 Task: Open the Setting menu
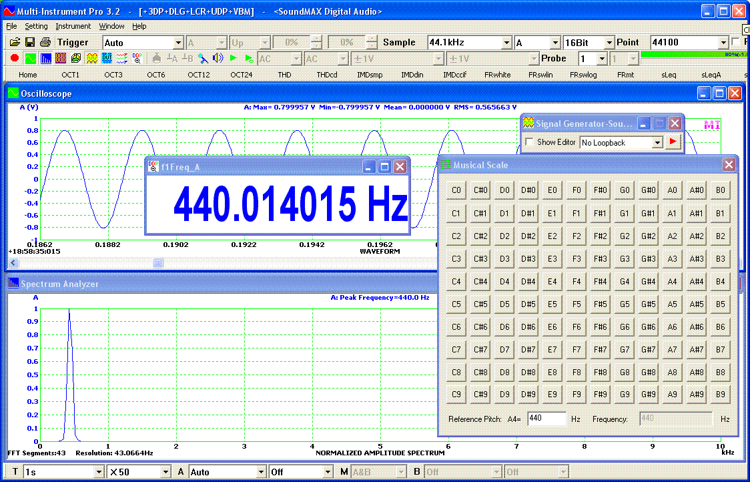tap(36, 26)
